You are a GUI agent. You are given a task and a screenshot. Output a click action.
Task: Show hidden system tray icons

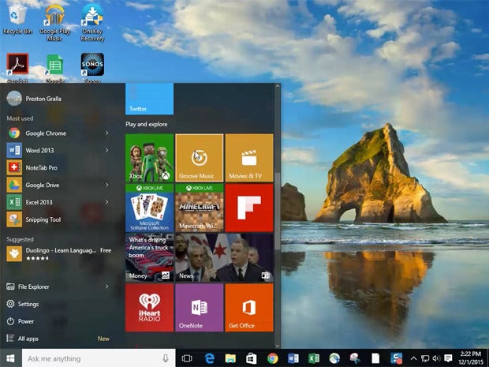point(413,358)
